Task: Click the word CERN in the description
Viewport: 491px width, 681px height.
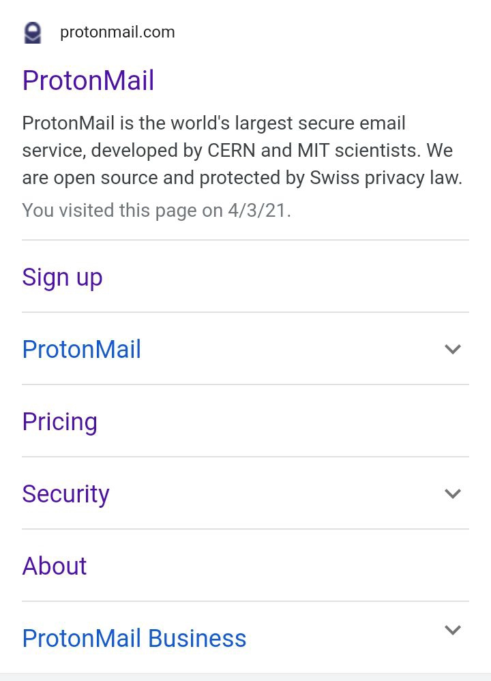Action: [230, 151]
